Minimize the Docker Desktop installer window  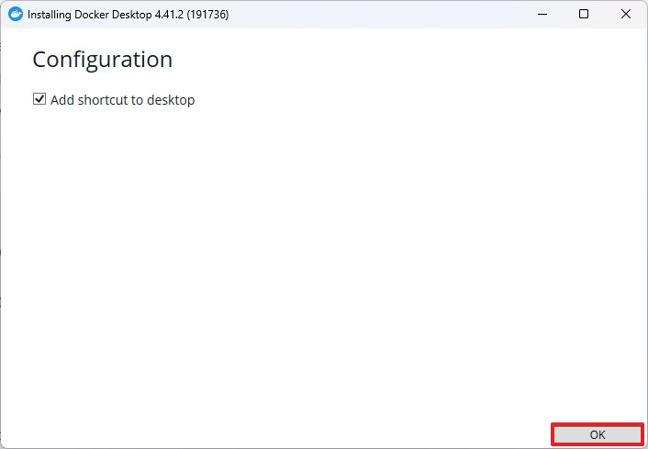[542, 14]
